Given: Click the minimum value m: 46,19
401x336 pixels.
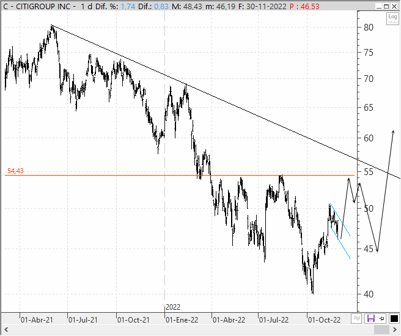Looking at the screenshot, I should 220,6.
